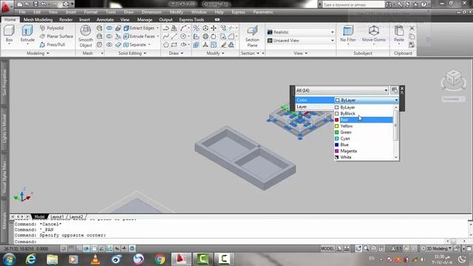Switch to the Layout2 tab
This screenshot has width=473, height=266.
[x=76, y=216]
